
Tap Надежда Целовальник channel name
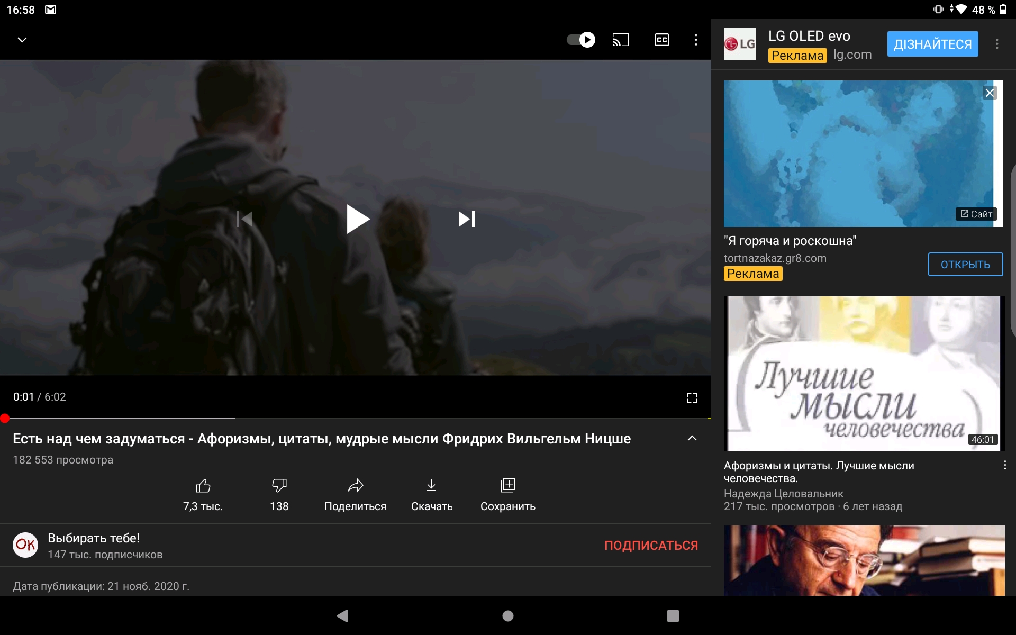tap(783, 494)
